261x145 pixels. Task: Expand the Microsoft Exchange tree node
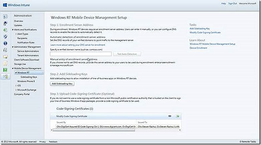click(16, 90)
